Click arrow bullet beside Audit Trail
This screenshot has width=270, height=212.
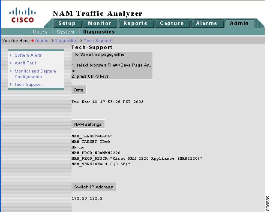[x=11, y=63]
